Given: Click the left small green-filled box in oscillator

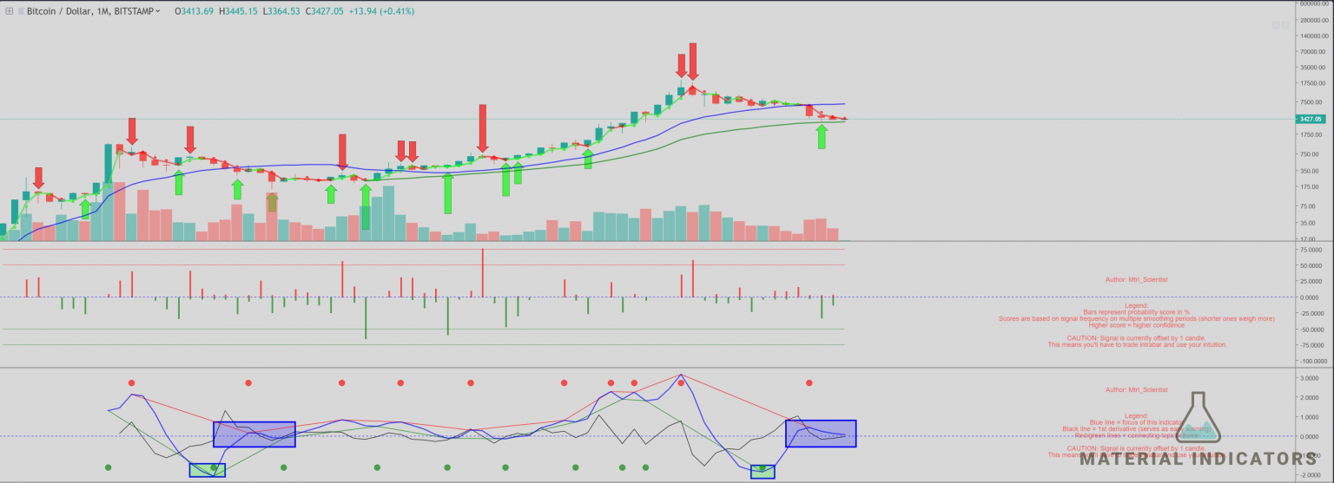Looking at the screenshot, I should click(207, 470).
